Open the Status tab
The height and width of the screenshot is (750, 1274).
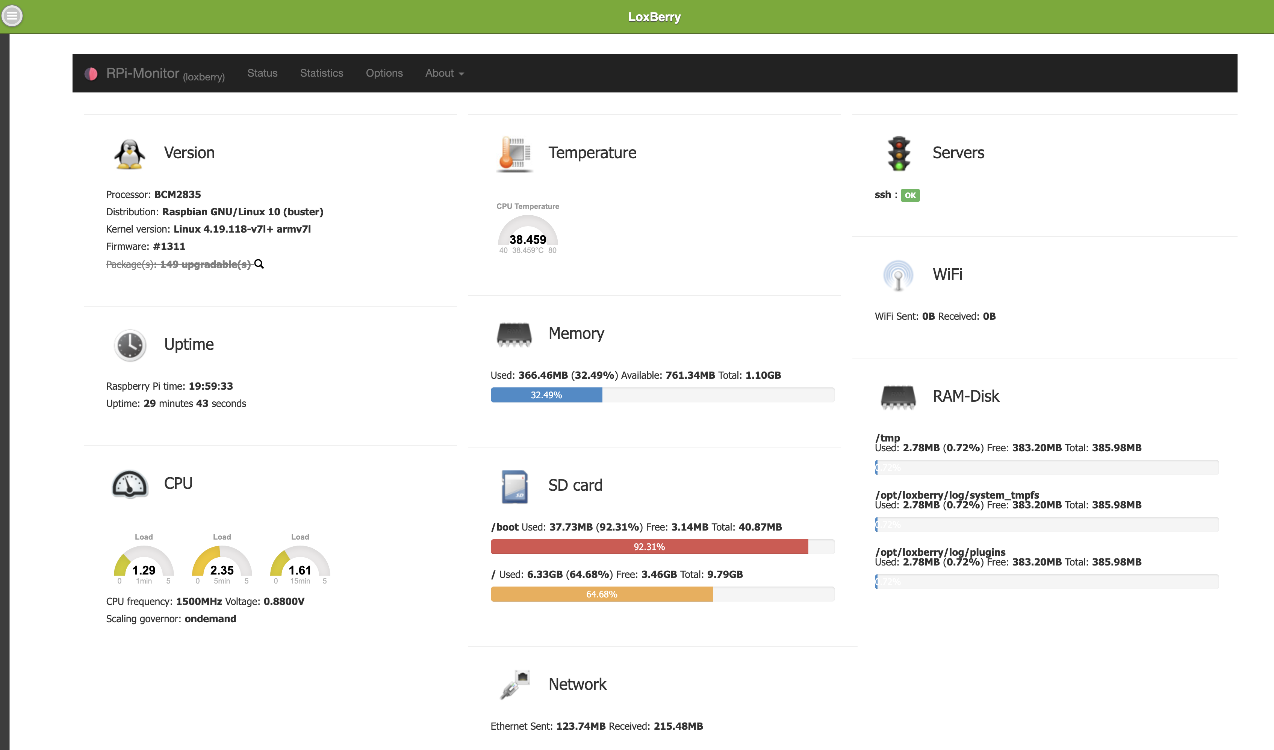pos(262,73)
